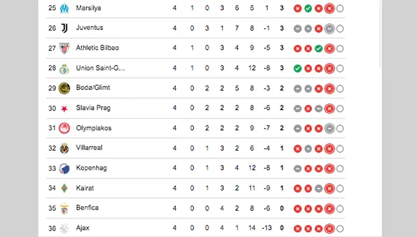Click the Kairat club crest
Screen dimensions: 417x237
click(64, 188)
